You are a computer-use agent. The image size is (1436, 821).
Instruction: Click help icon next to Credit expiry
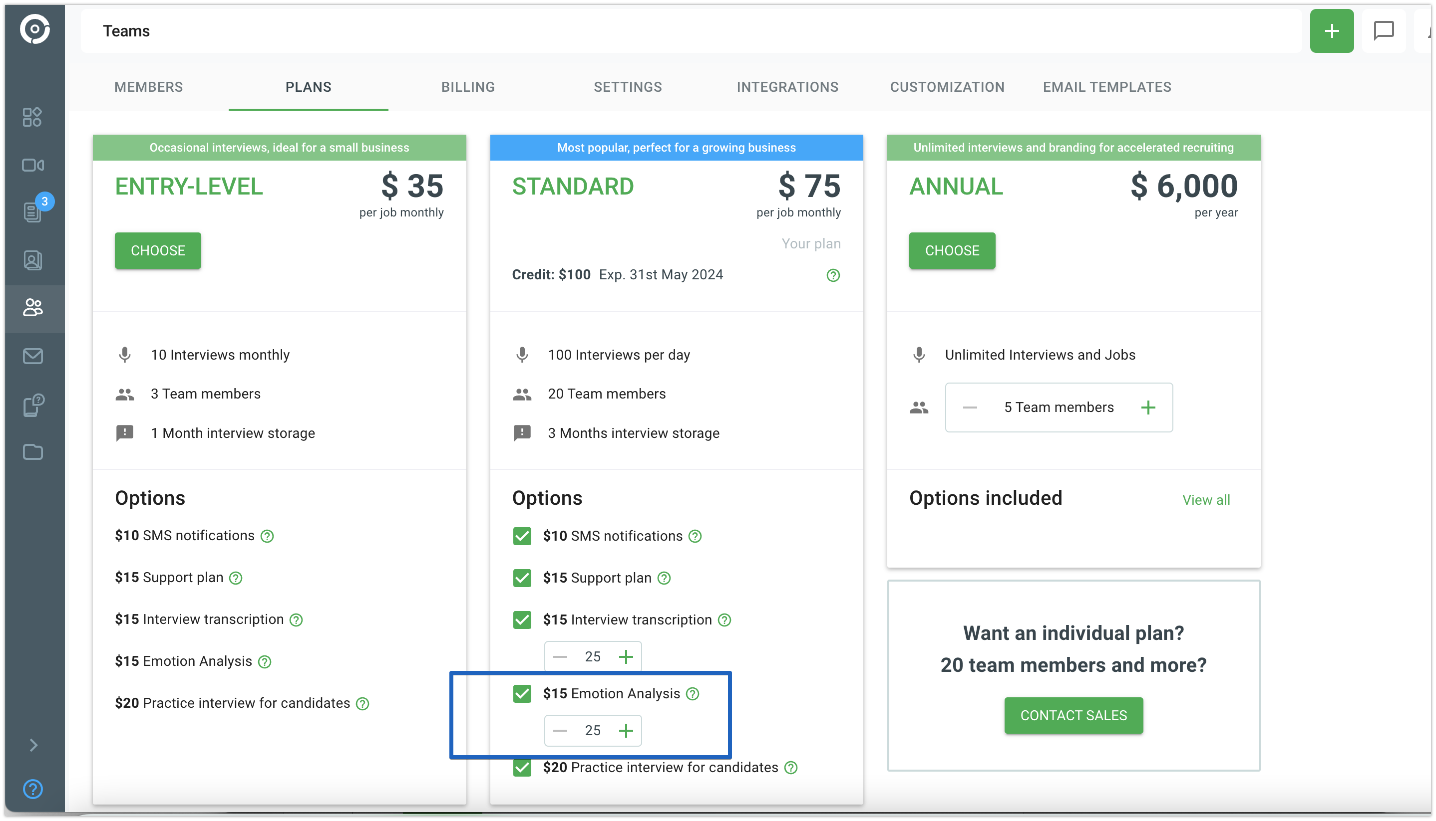tap(832, 275)
